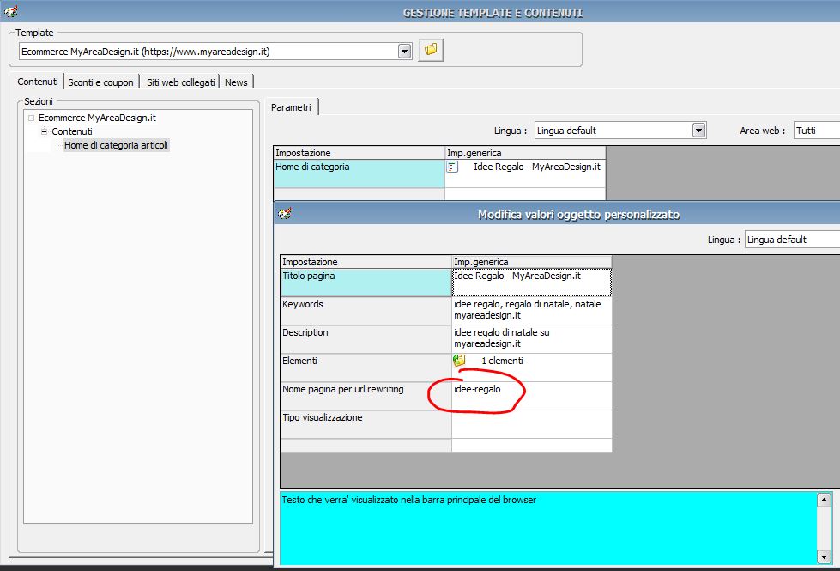Click Impostazione column header in Parametri grid
840x571 pixels.
[359, 153]
